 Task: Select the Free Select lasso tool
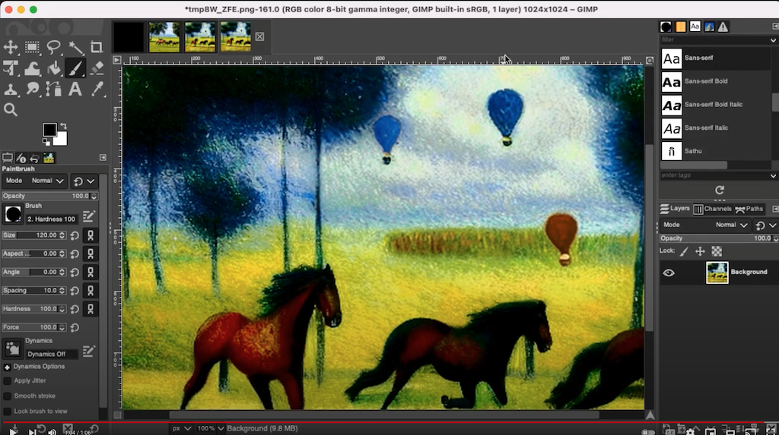(54, 47)
